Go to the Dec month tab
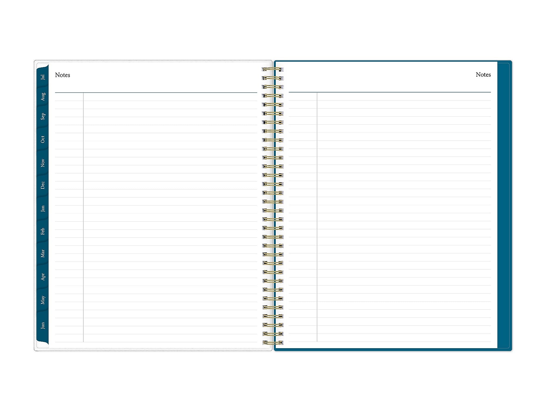The image size is (546, 409). click(43, 185)
